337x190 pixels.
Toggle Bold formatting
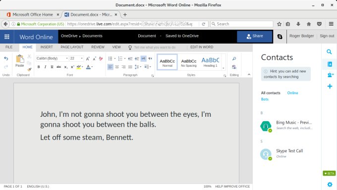(39, 67)
